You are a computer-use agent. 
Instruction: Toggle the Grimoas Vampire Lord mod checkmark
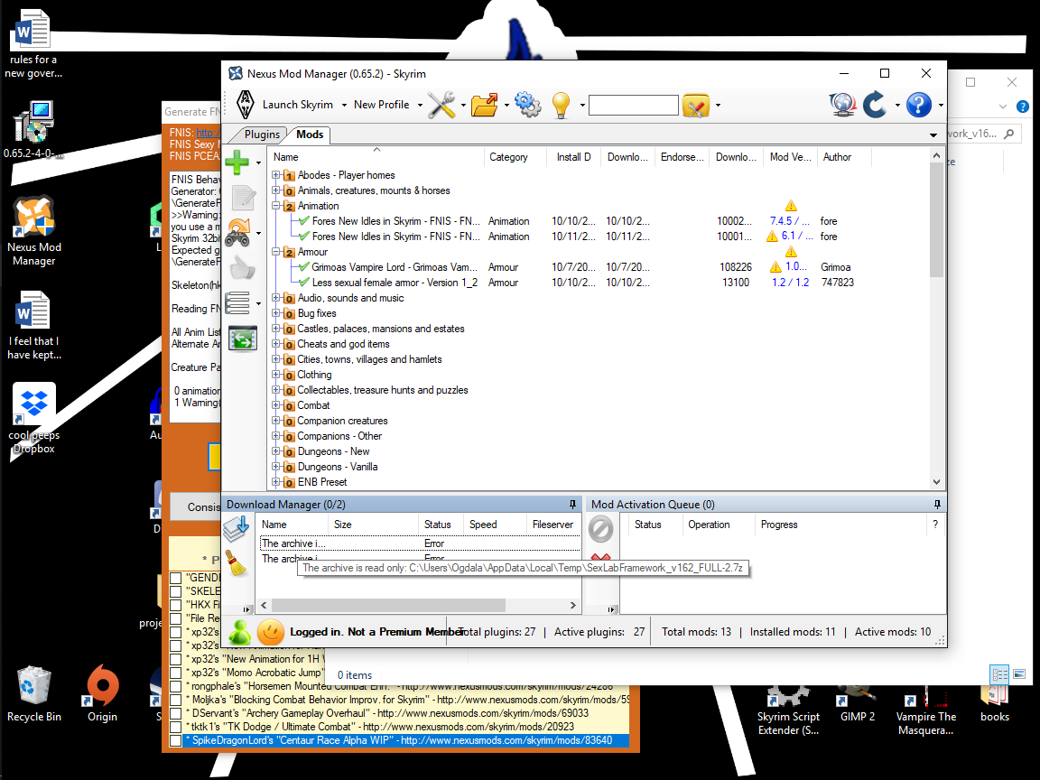(303, 266)
